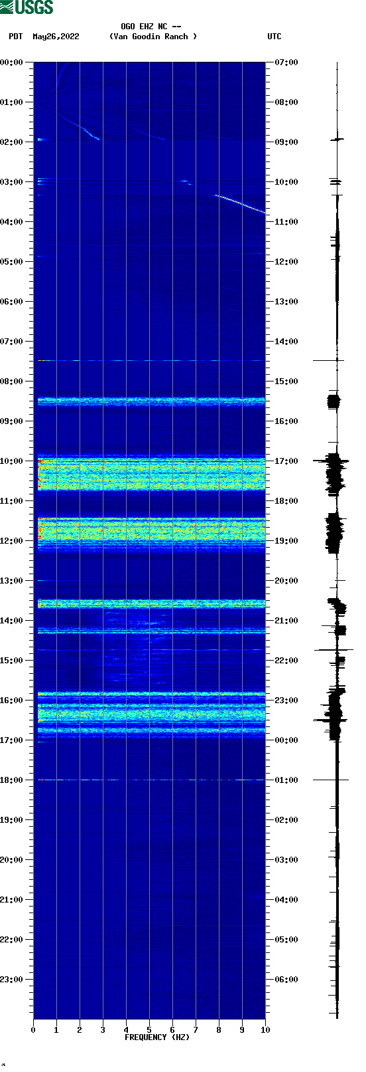Click the diagonal signal streak near 03:30 PDT
Image resolution: width=366 pixels, height=1072 pixels.
pos(239,203)
